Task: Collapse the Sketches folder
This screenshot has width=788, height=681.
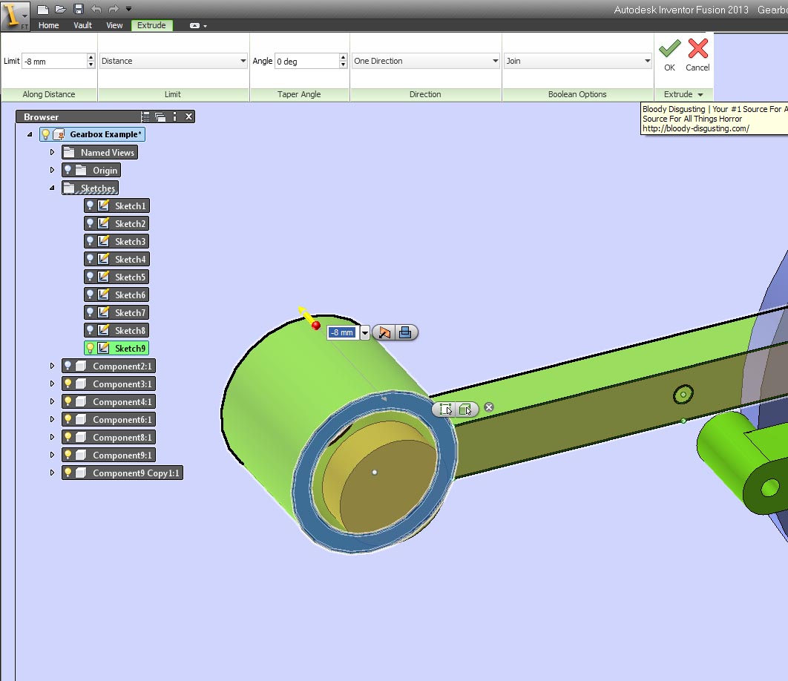Action: click(52, 188)
